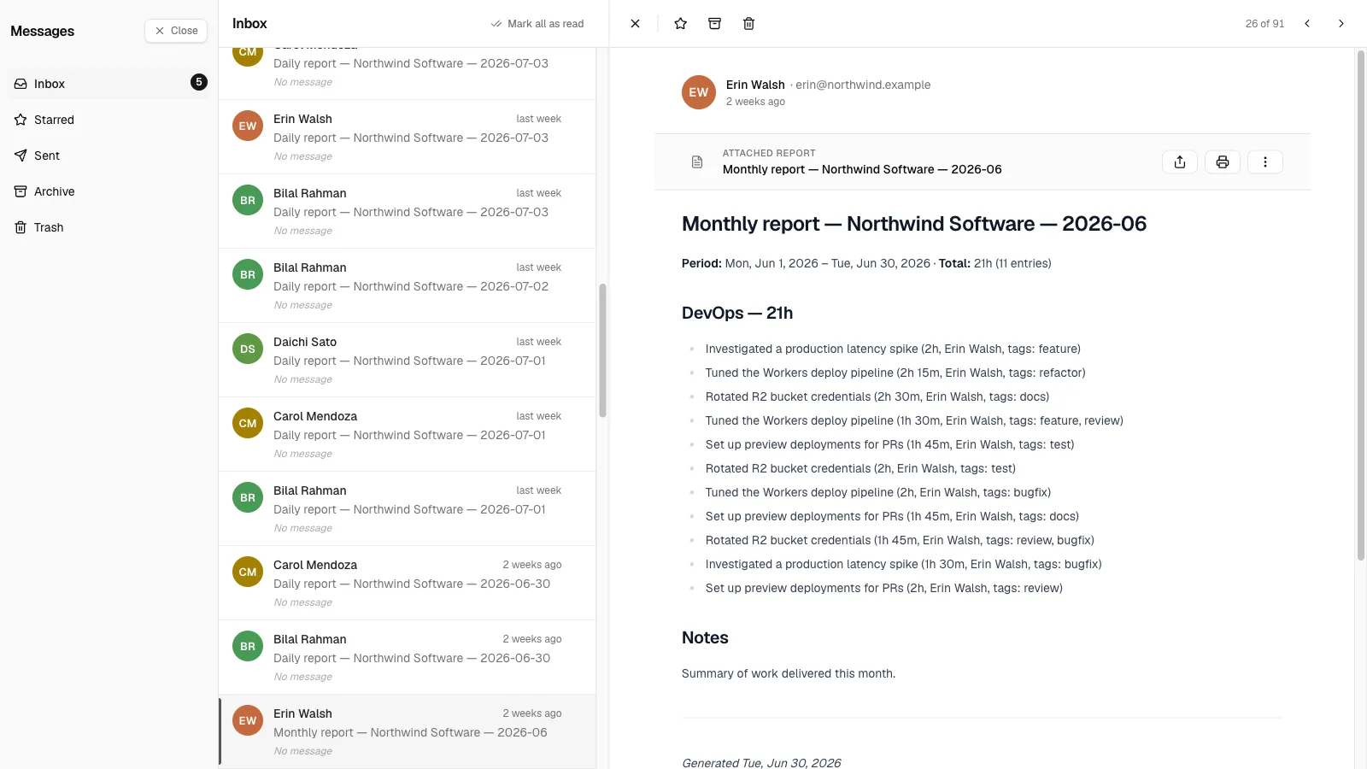
Task: Open Bilal Rahman daily report 2026-07-02
Action: point(408,285)
